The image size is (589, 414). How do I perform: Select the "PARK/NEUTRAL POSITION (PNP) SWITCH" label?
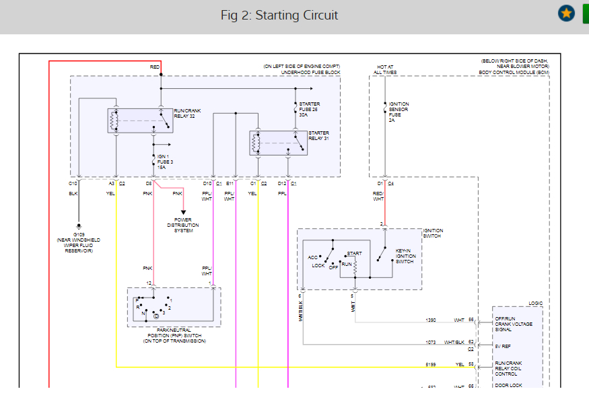(x=174, y=333)
